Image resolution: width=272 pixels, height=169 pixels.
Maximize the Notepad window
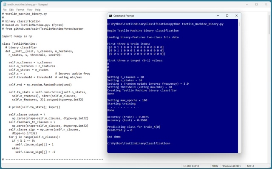pyautogui.click(x=256, y=5)
